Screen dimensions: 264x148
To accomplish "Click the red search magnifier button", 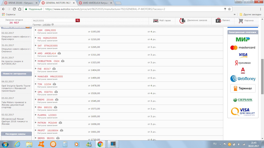I will [78, 20].
